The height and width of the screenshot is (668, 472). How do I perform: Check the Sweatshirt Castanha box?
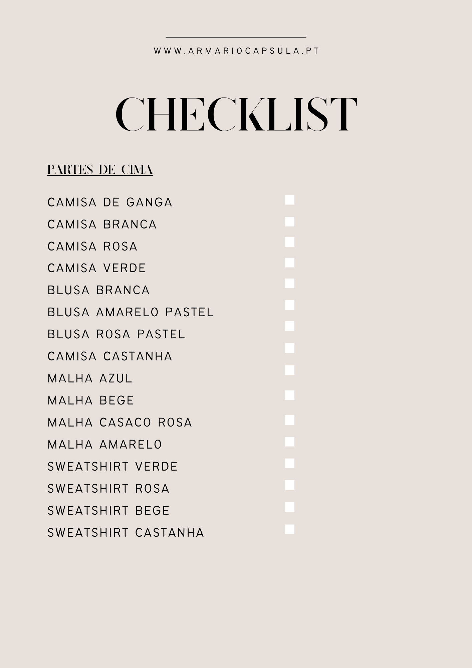point(289,529)
